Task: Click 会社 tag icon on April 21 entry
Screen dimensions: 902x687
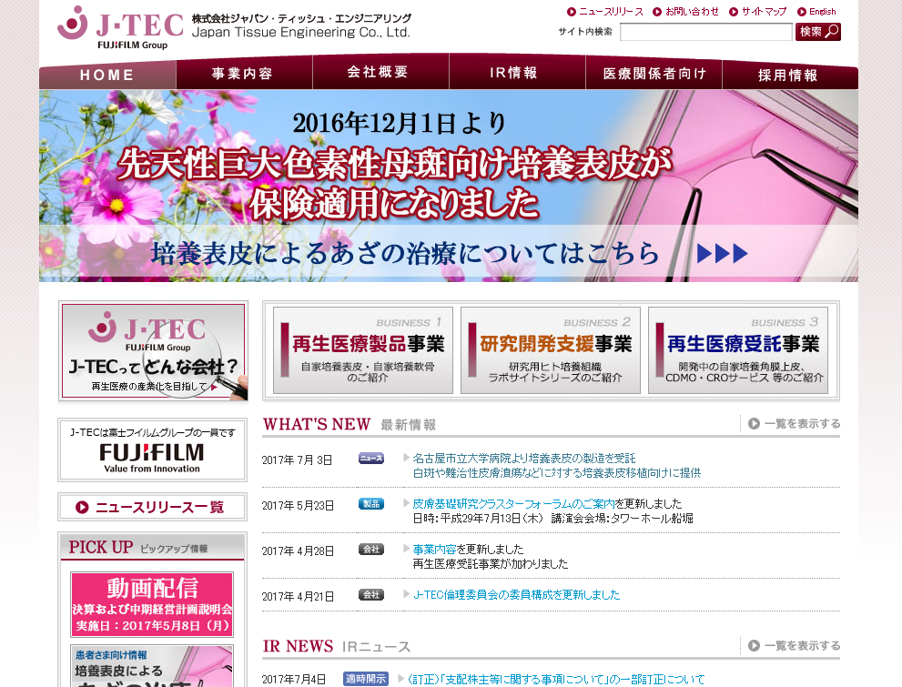Action: 371,594
